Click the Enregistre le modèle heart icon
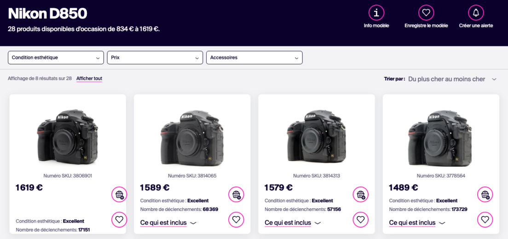Viewport: 508px width, 239px height. [x=426, y=13]
